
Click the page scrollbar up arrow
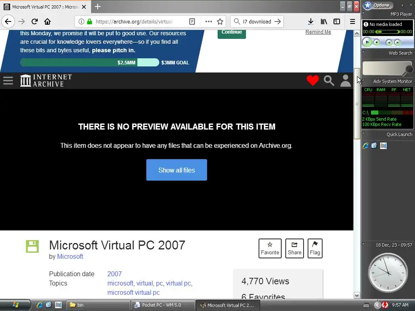(357, 34)
